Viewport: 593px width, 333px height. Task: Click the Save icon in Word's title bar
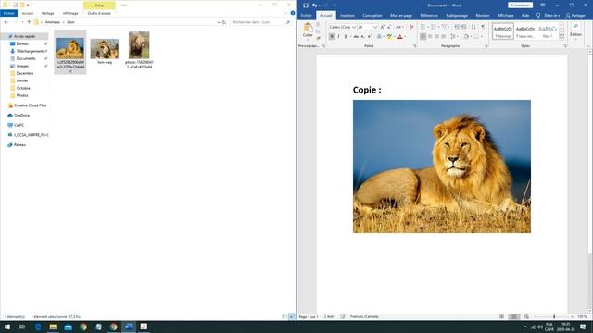[x=306, y=6]
